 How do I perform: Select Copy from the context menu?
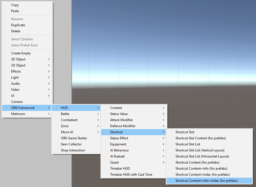pos(15,5)
